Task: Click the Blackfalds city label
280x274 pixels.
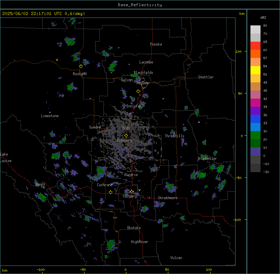Action: [143, 73]
